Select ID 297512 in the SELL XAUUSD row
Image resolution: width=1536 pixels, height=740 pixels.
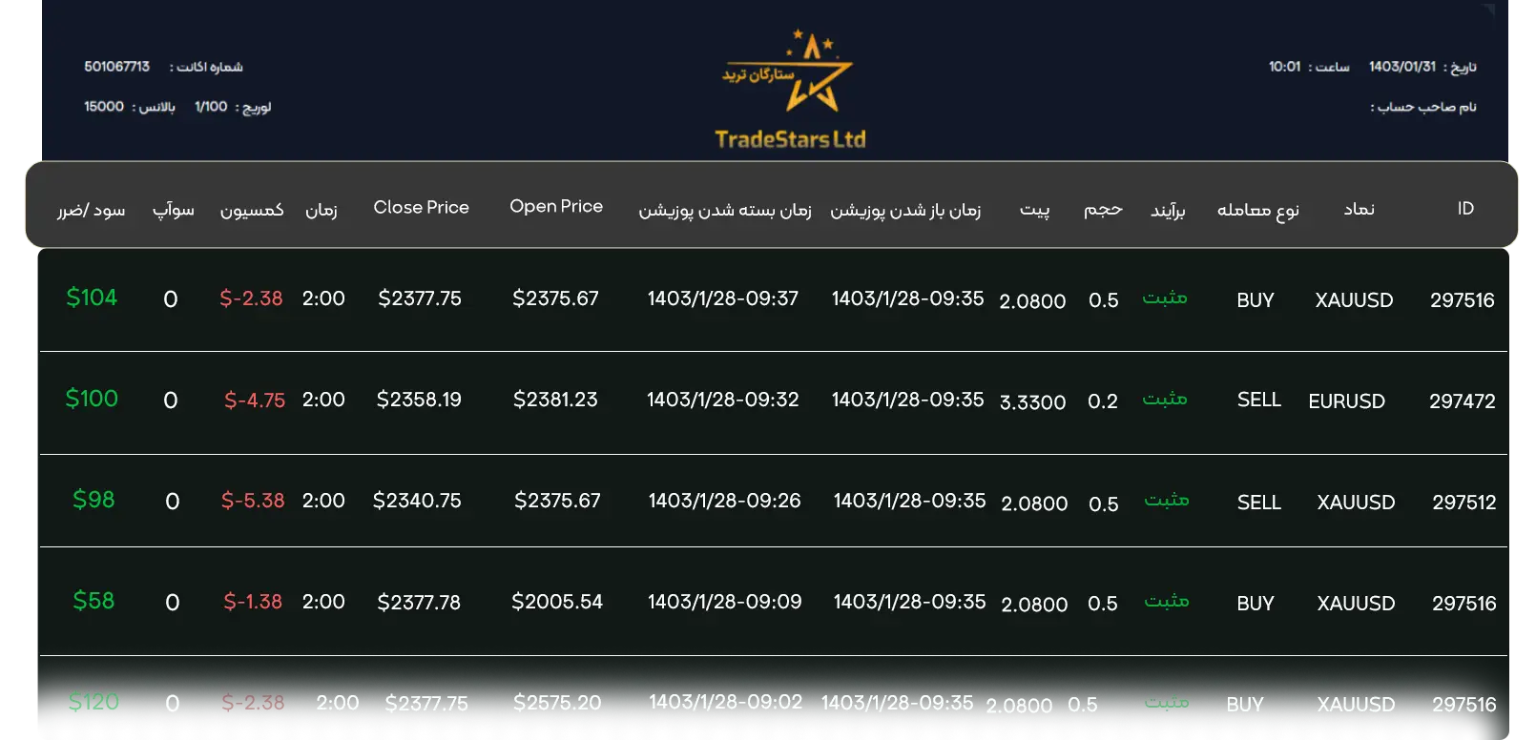pos(1463,503)
